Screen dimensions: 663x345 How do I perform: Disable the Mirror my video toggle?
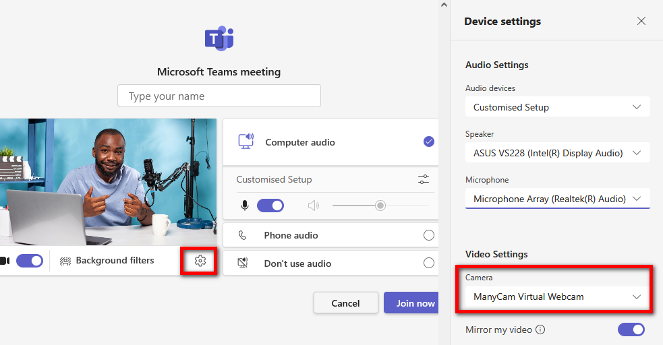631,330
